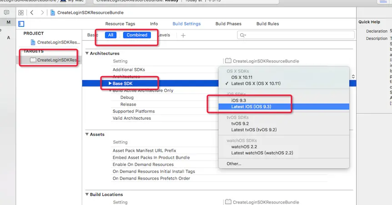Select the Debug row under Build Active Architecture
392x205 pixels.
(127, 98)
